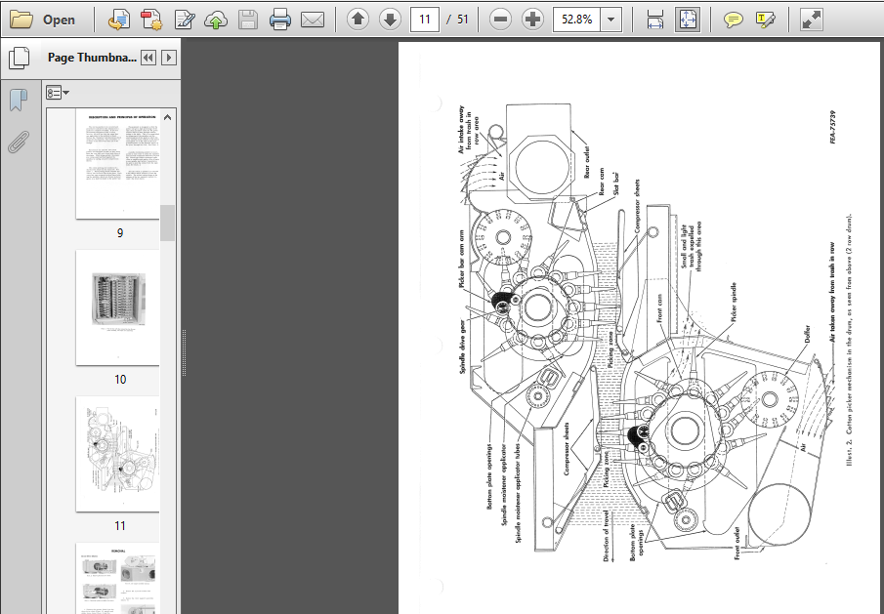Click the zoom value field 52.8%
The image size is (884, 614).
[x=576, y=20]
